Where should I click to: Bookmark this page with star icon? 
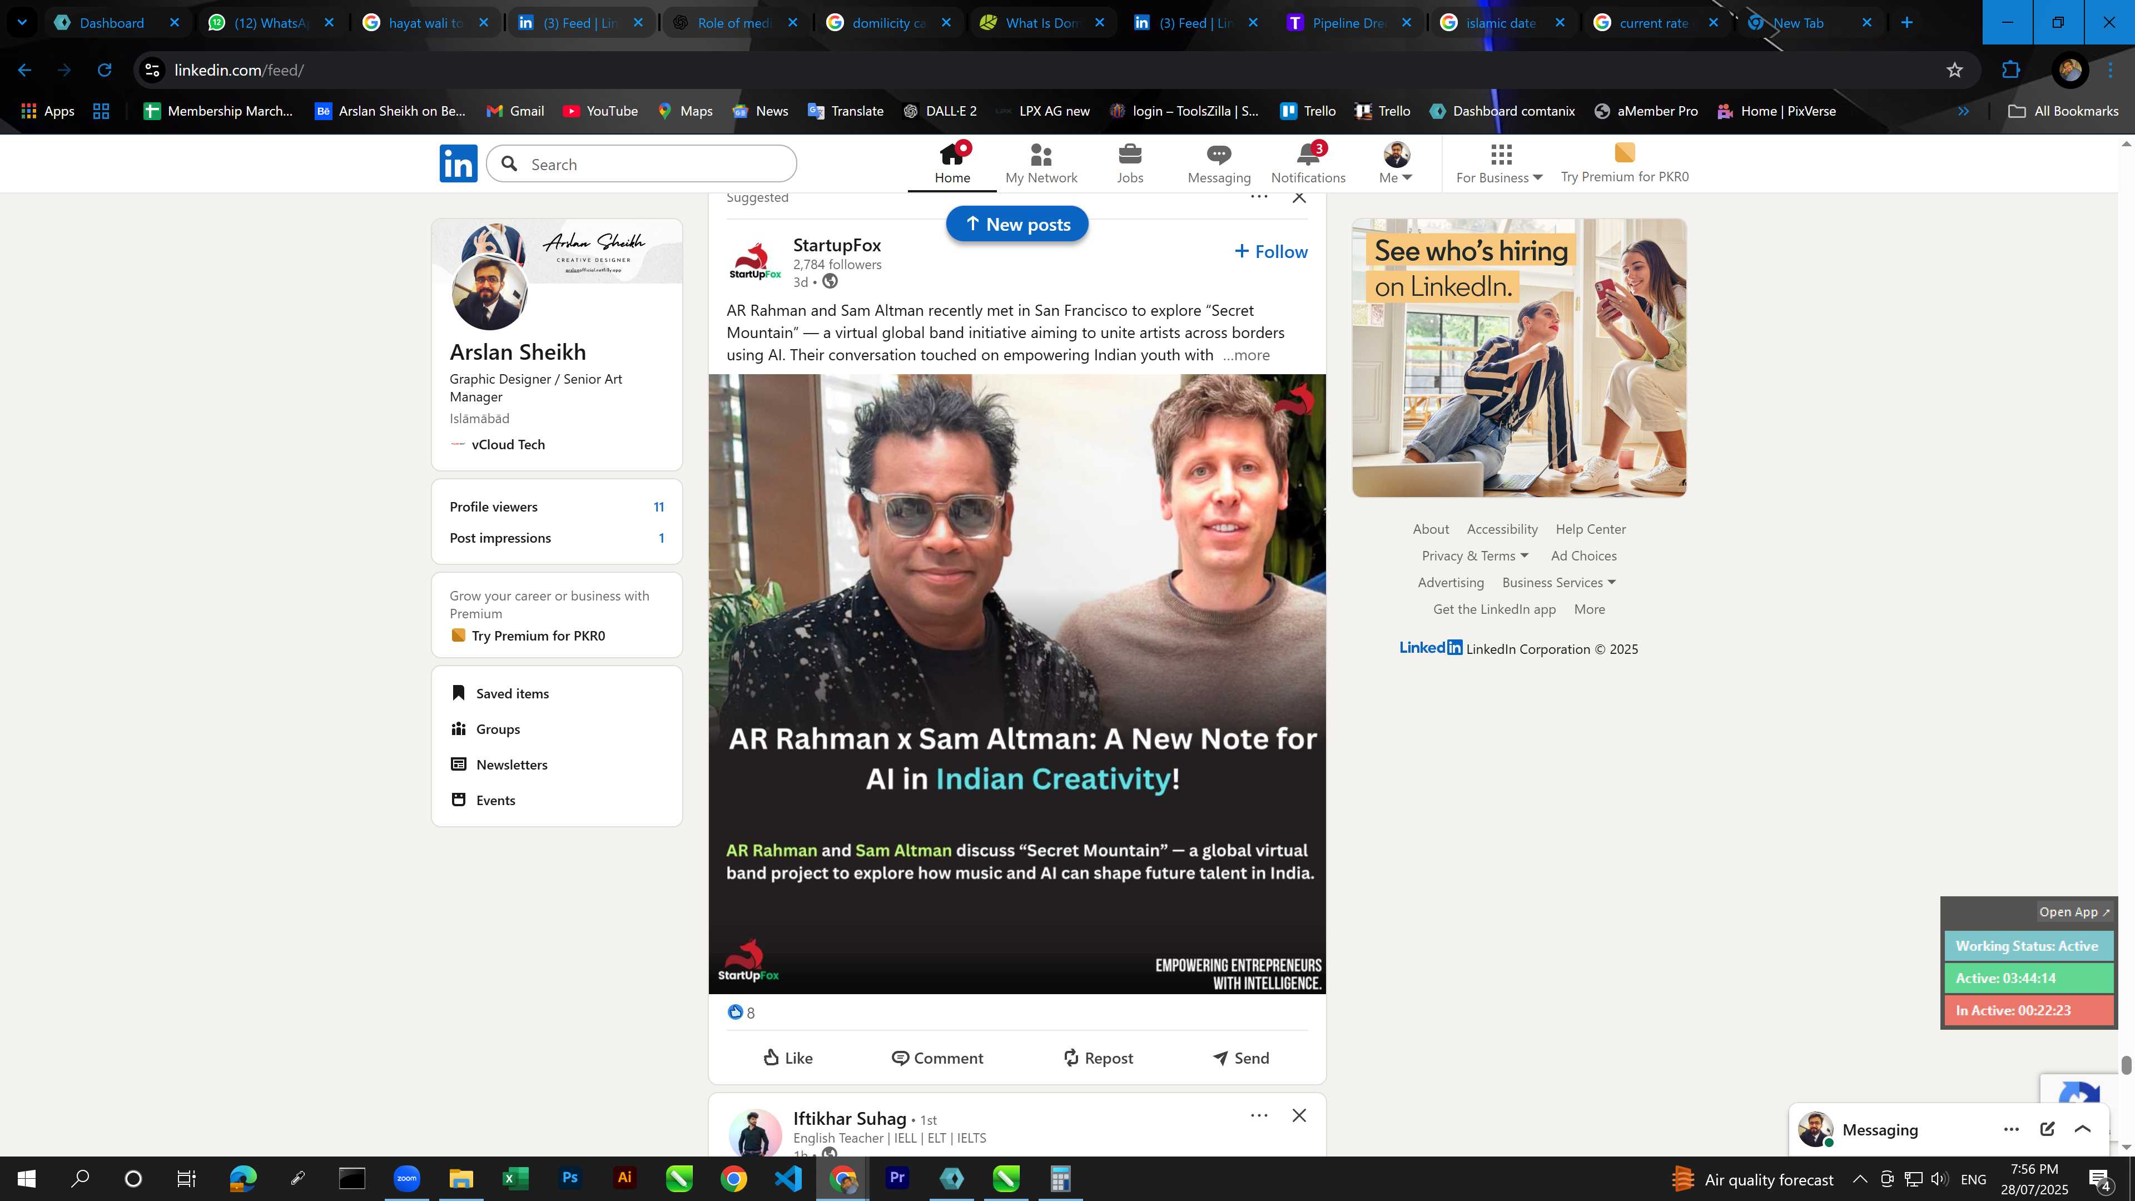(x=1954, y=70)
